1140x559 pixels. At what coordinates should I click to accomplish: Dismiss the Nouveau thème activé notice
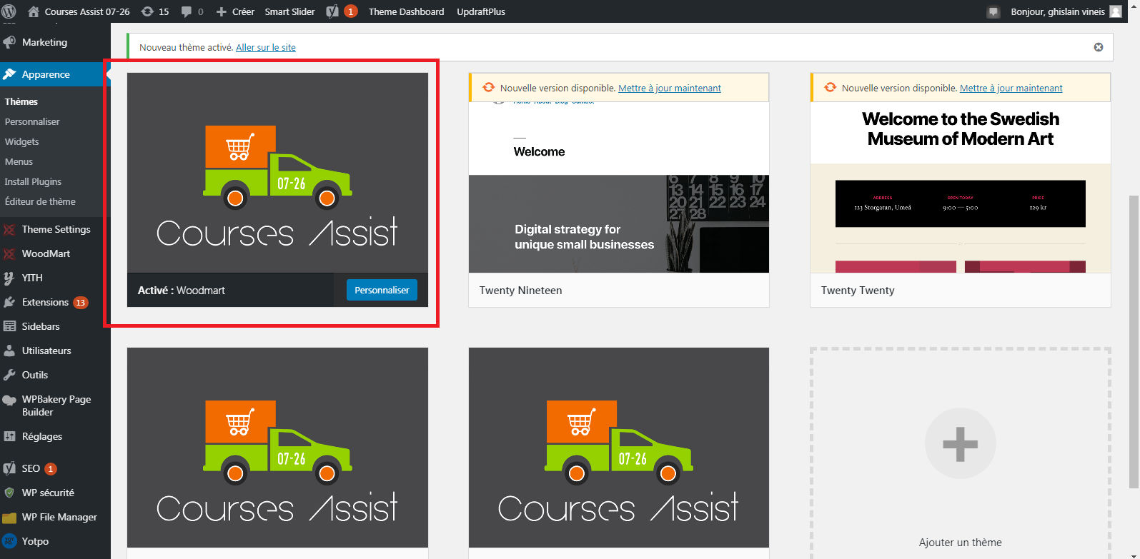click(x=1099, y=47)
